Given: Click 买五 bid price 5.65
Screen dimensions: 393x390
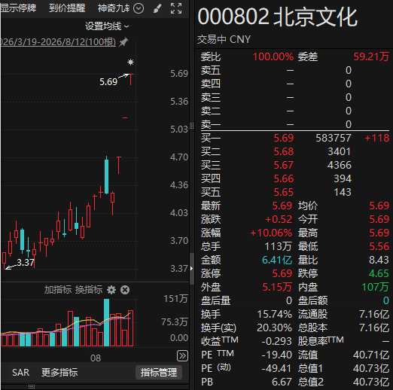Looking at the screenshot, I should pos(284,192).
